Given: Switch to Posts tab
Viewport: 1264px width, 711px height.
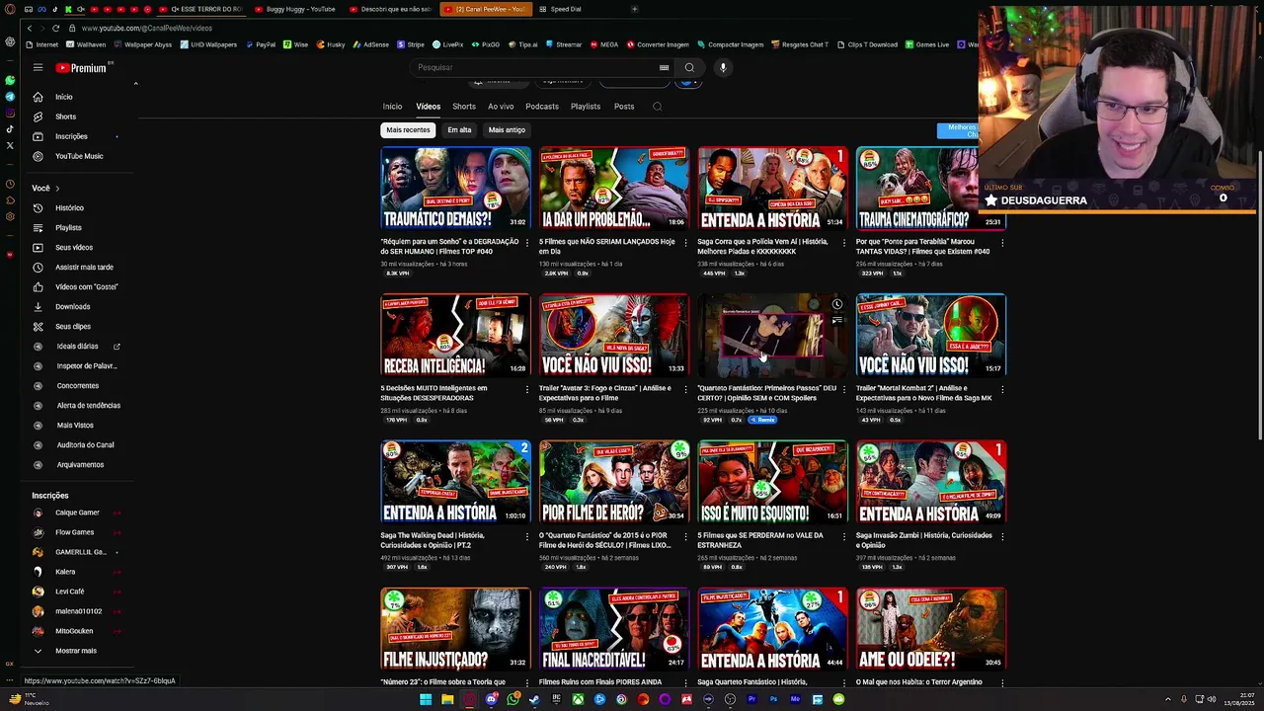Looking at the screenshot, I should click(624, 107).
